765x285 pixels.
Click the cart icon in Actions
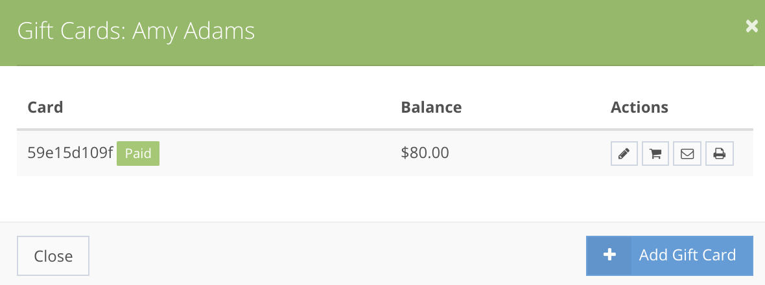[655, 154]
